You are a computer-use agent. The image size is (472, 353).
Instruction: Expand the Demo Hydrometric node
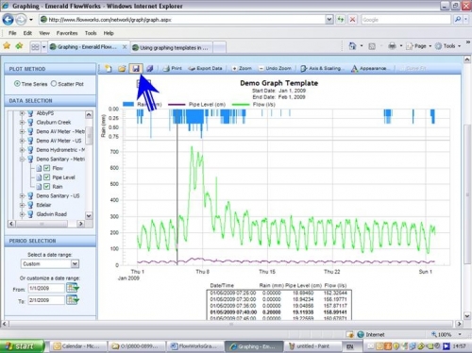22,150
